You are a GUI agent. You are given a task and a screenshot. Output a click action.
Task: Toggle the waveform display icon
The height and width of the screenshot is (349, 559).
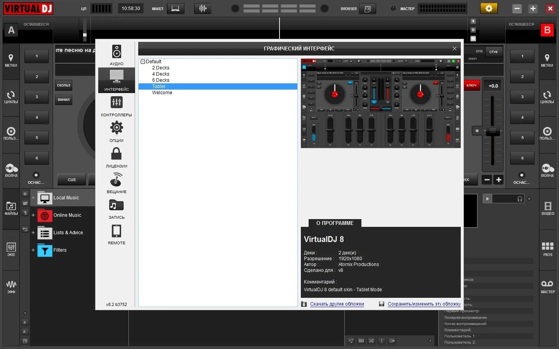(x=203, y=9)
